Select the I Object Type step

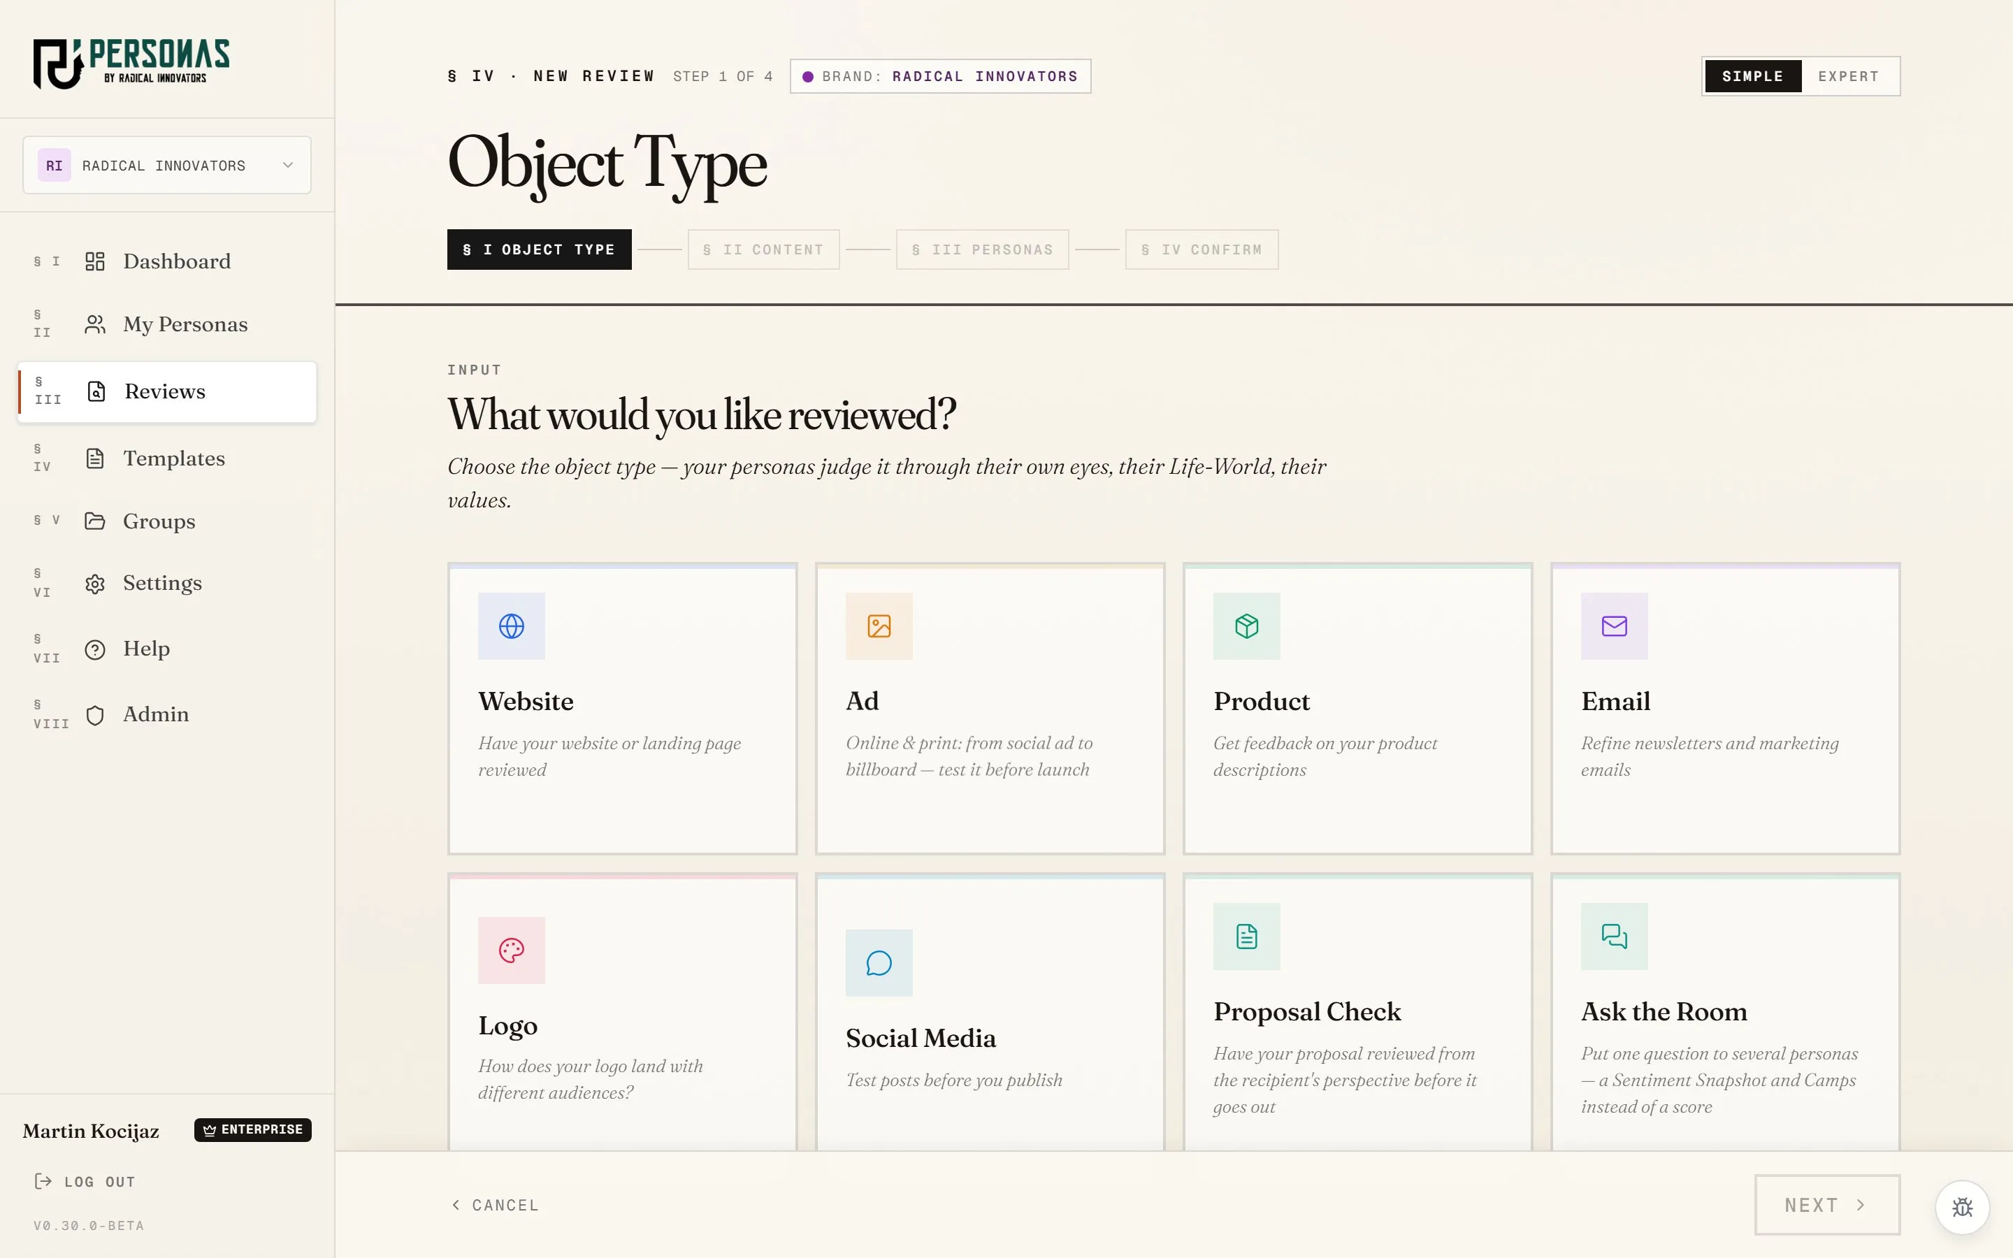pyautogui.click(x=539, y=250)
